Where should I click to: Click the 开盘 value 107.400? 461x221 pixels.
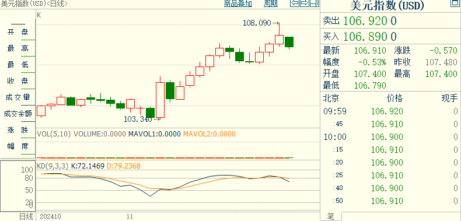(x=370, y=74)
